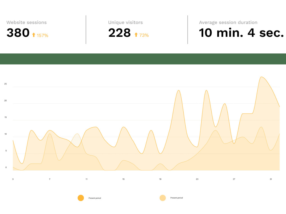286x214 pixels.
Task: Click the y-axis label 0
Action: pyautogui.click(x=6, y=167)
